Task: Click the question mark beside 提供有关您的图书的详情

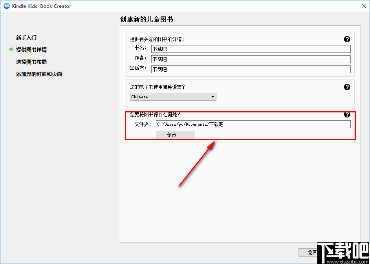Action: pyautogui.click(x=347, y=39)
